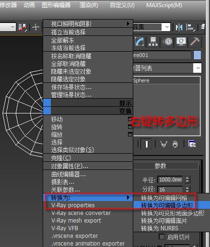Expand the modifier list dropdown
The width and height of the screenshot is (210, 247).
[x=198, y=68]
